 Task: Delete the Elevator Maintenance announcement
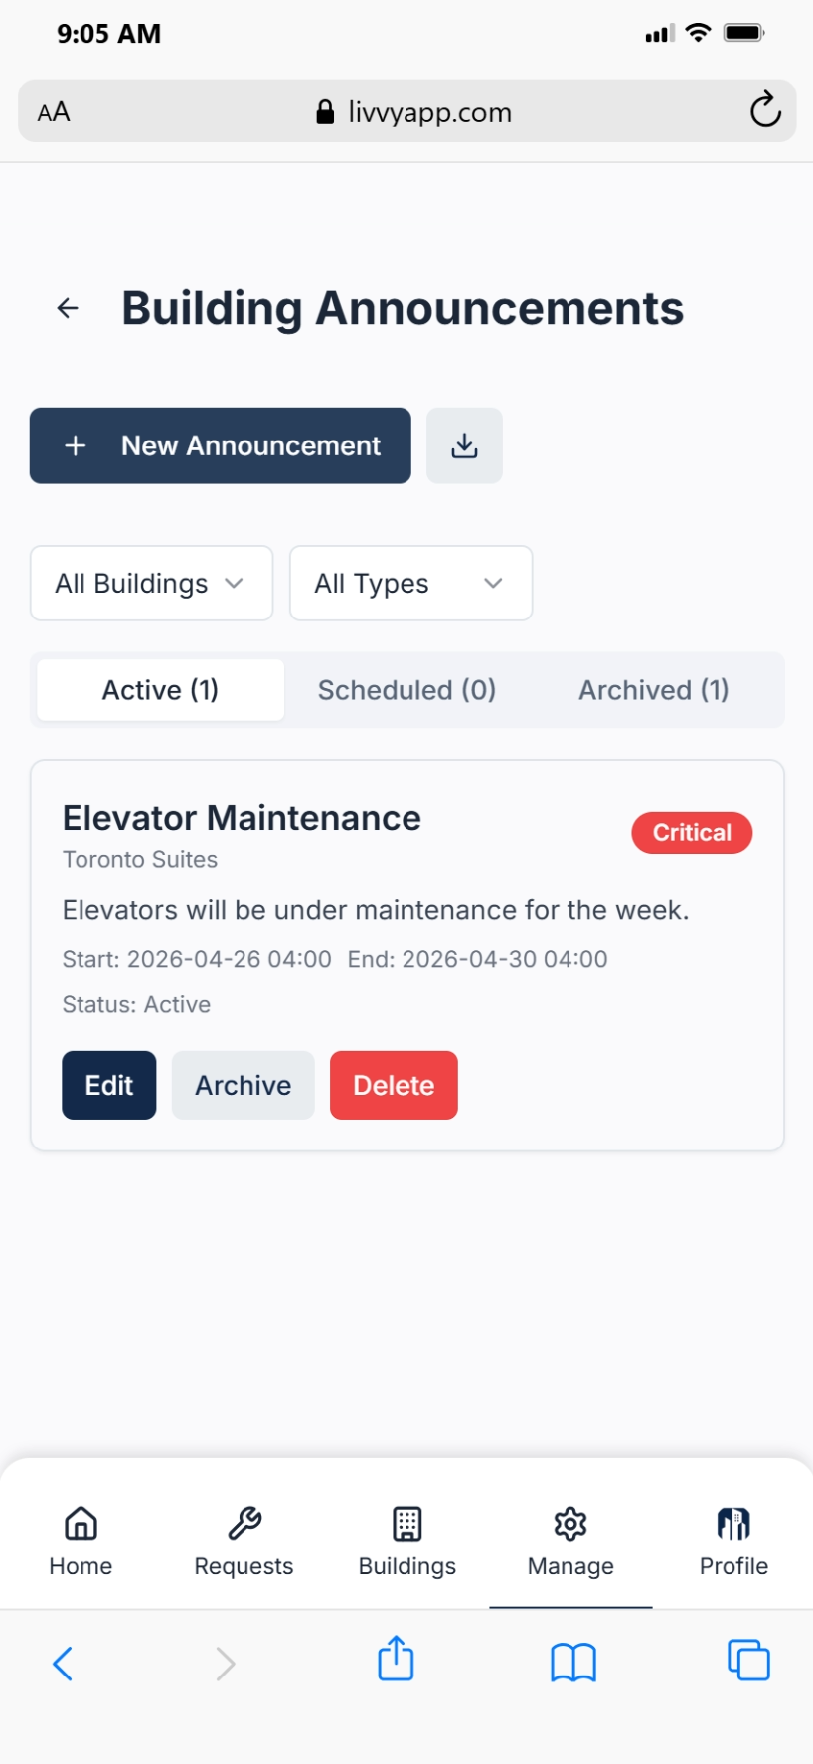(394, 1085)
